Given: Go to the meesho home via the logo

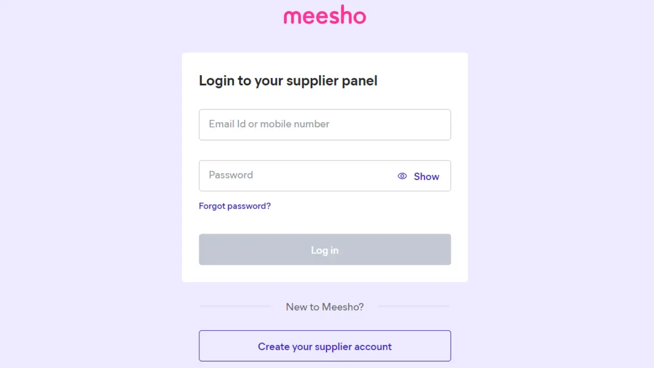Looking at the screenshot, I should [325, 16].
